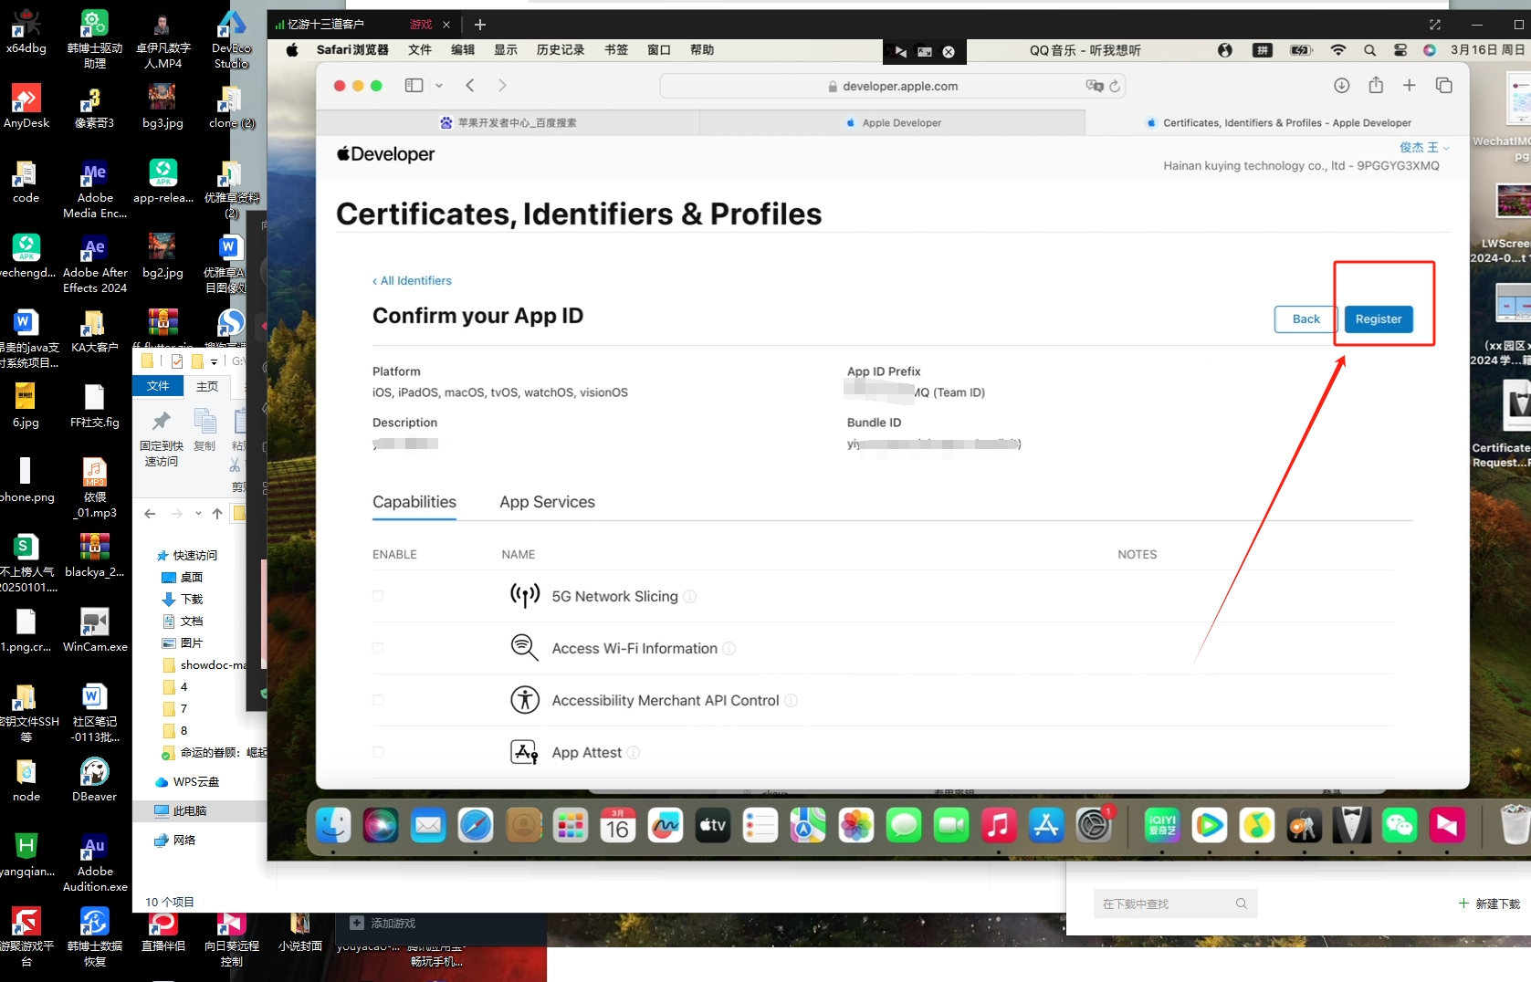The height and width of the screenshot is (982, 1531).
Task: Open Control Center in menu bar
Action: click(1400, 50)
